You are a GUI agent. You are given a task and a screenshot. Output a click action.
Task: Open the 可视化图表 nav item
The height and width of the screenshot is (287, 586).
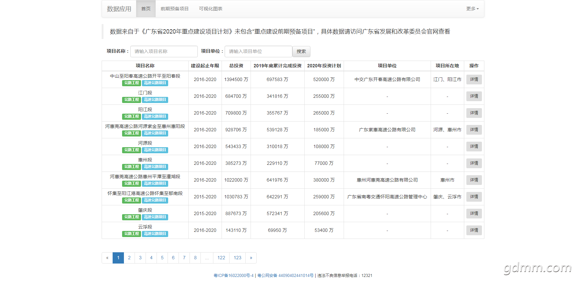211,9
